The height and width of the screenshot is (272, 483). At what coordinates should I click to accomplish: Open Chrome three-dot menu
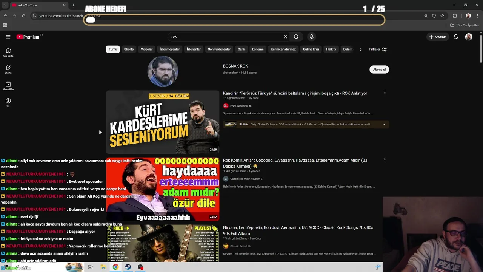tap(478, 16)
